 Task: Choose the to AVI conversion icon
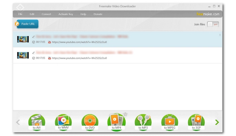pos(37,122)
